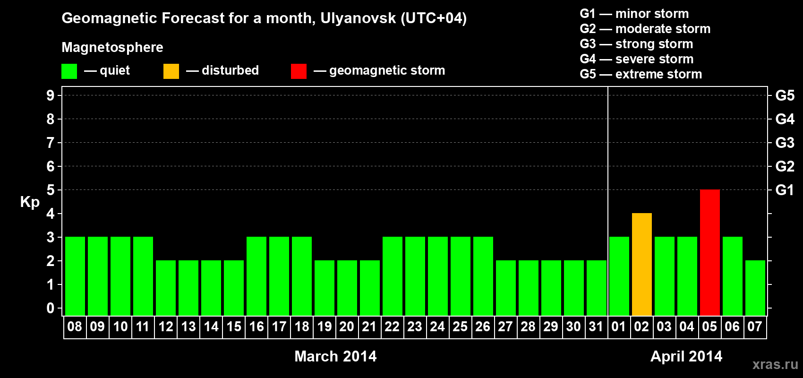Image resolution: width=803 pixels, height=378 pixels.
Task: Click the G3 right-axis label
Action: [x=785, y=143]
